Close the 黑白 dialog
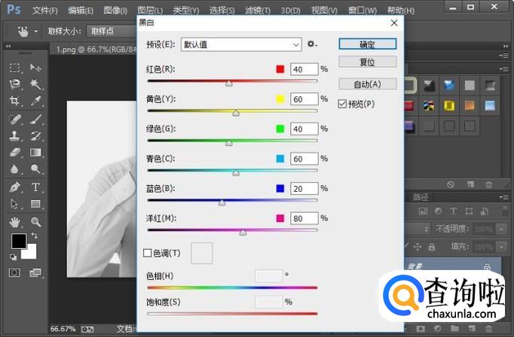Viewport: 514px width, 337px height. point(394,23)
